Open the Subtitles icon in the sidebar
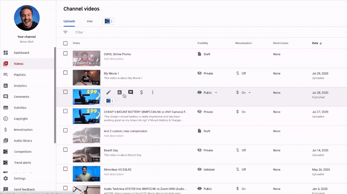 click(6, 108)
